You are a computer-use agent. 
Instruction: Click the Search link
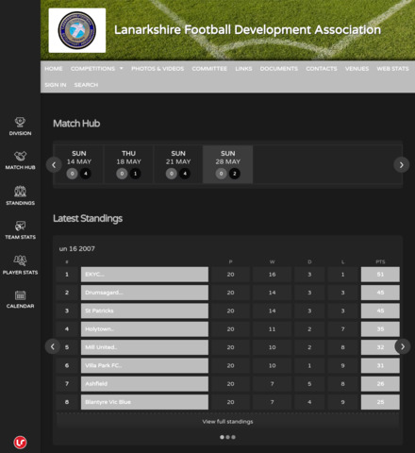click(x=86, y=85)
